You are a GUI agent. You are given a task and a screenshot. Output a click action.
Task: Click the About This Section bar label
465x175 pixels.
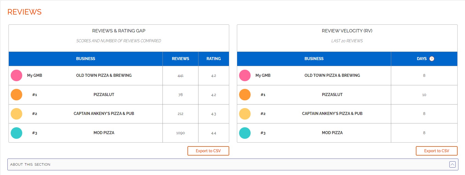point(30,165)
